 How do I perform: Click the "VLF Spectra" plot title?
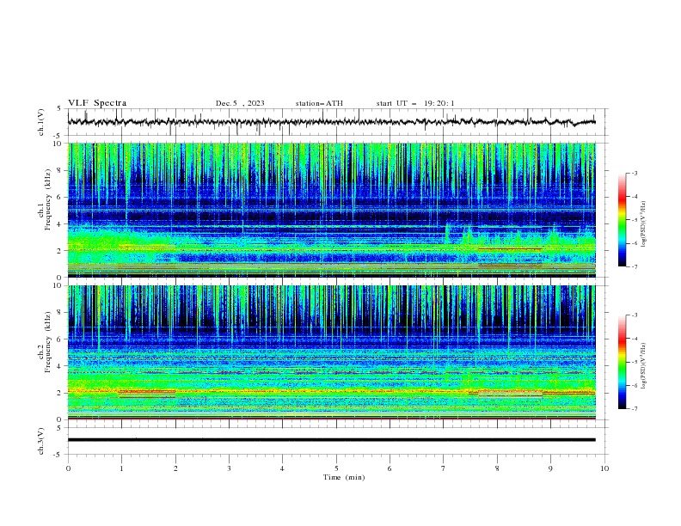(x=97, y=103)
